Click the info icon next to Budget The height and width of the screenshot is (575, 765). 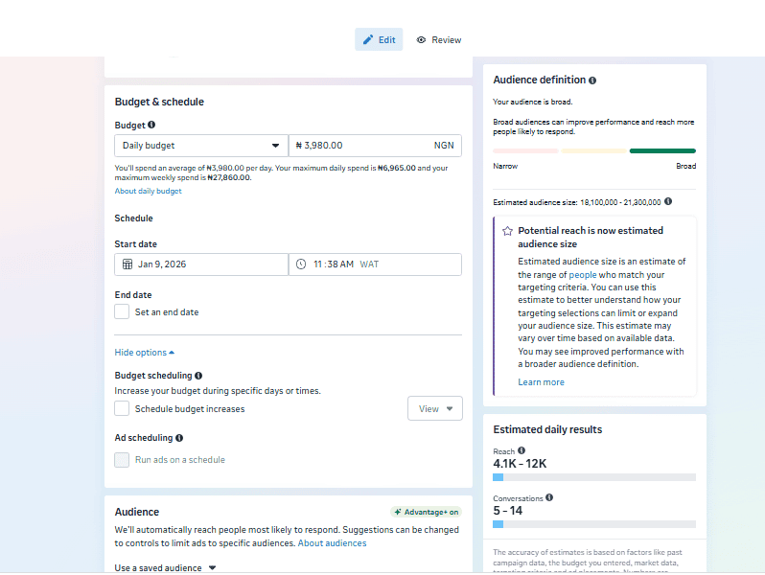click(151, 125)
